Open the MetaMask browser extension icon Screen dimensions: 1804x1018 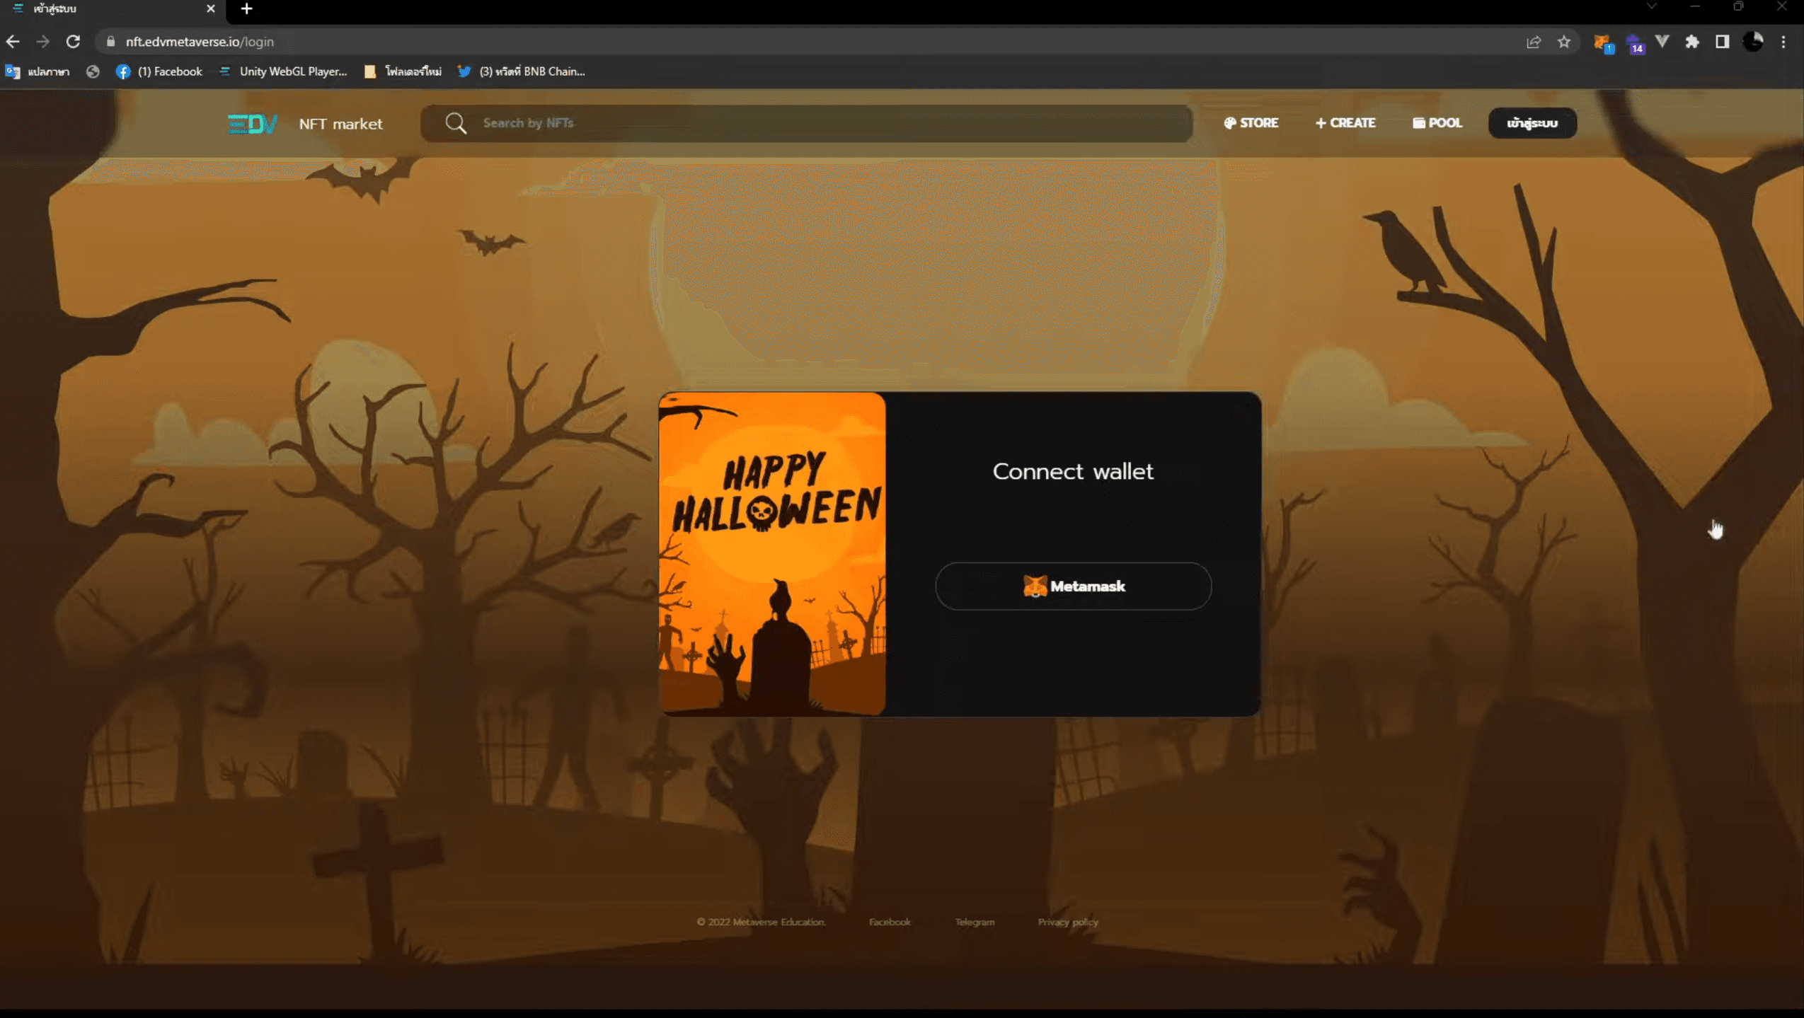tap(1602, 42)
